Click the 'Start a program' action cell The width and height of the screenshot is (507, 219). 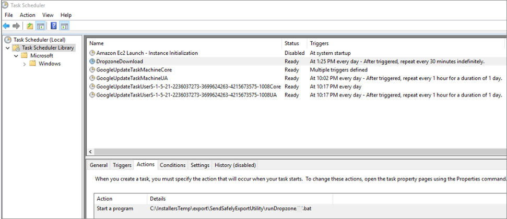(x=115, y=209)
